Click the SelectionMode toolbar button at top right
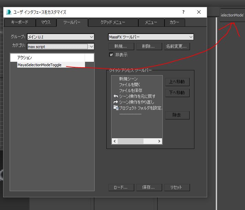Image resolution: width=245 pixels, height=210 pixels. click(232, 15)
